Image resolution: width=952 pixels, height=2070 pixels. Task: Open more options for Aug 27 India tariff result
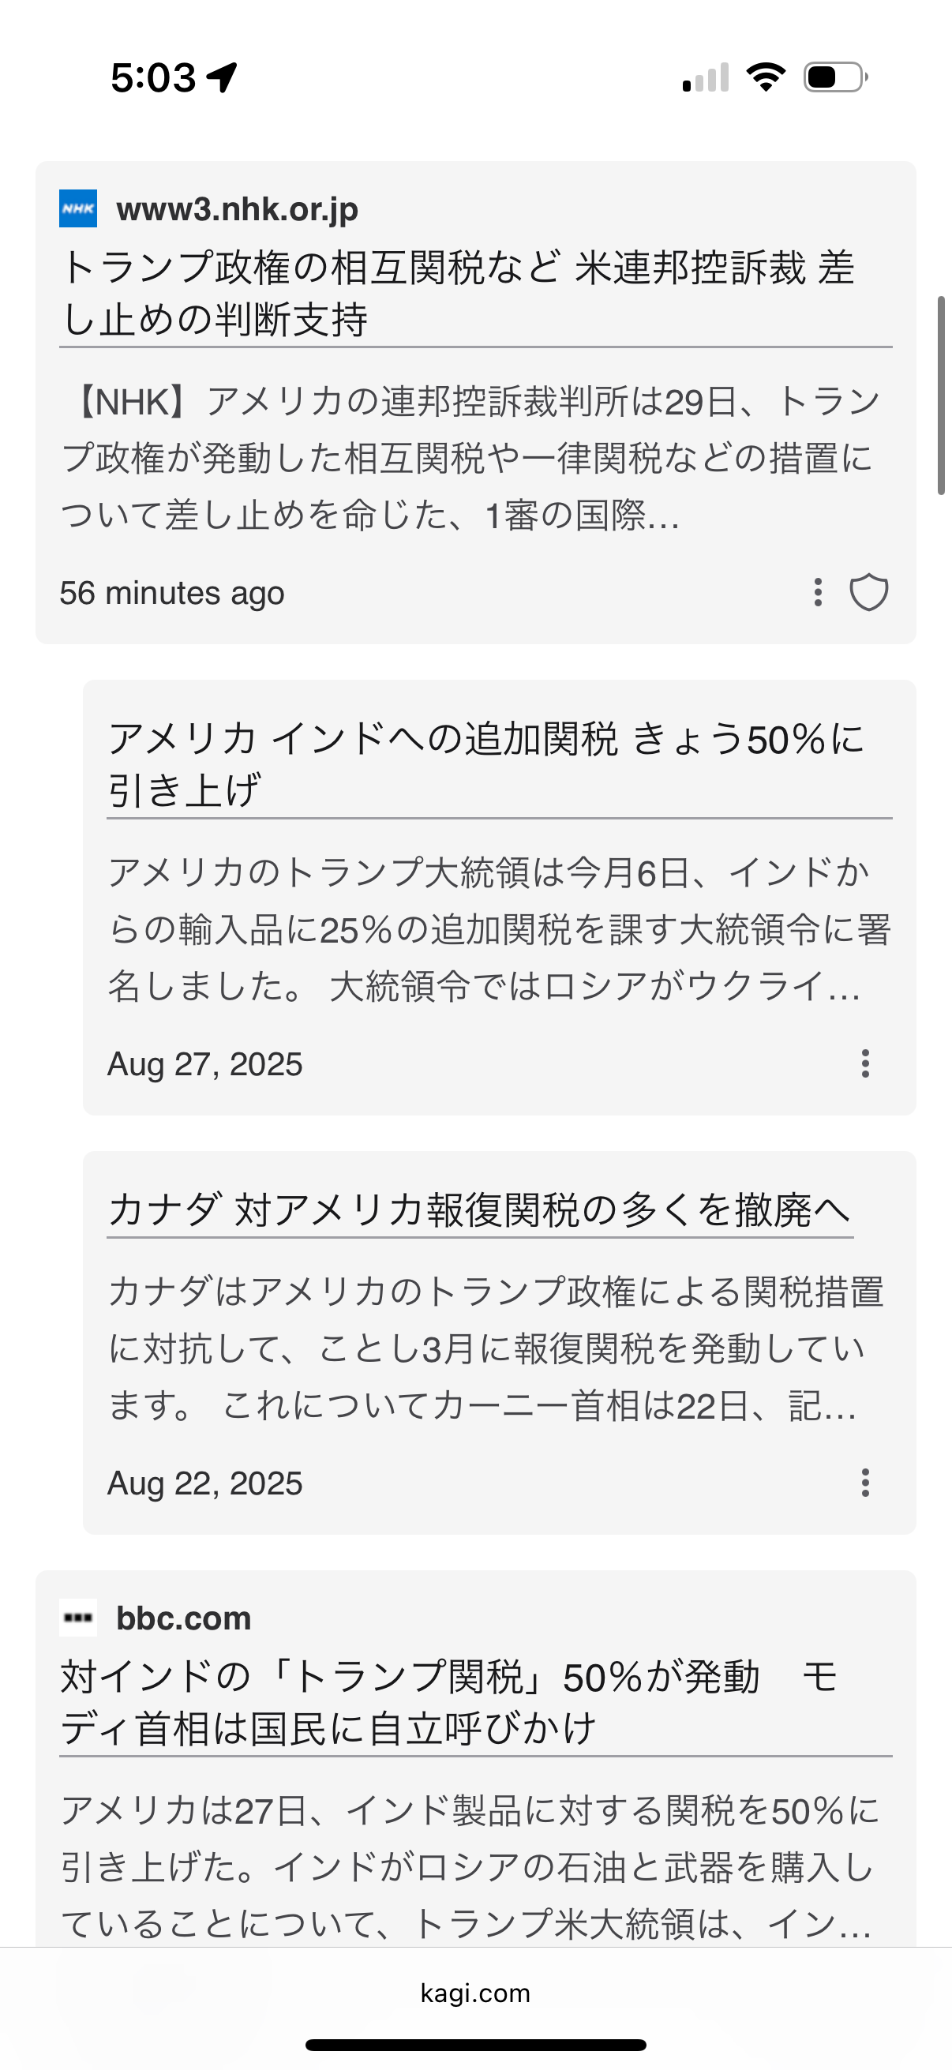[864, 1064]
